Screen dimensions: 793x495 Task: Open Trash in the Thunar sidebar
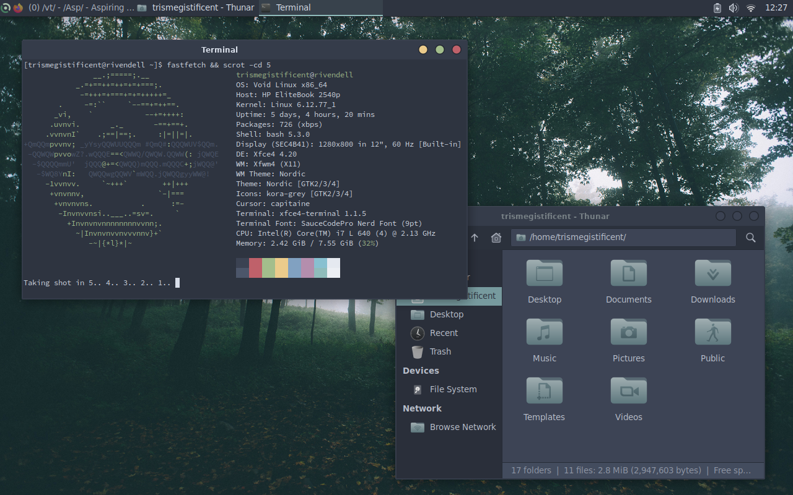click(449, 351)
